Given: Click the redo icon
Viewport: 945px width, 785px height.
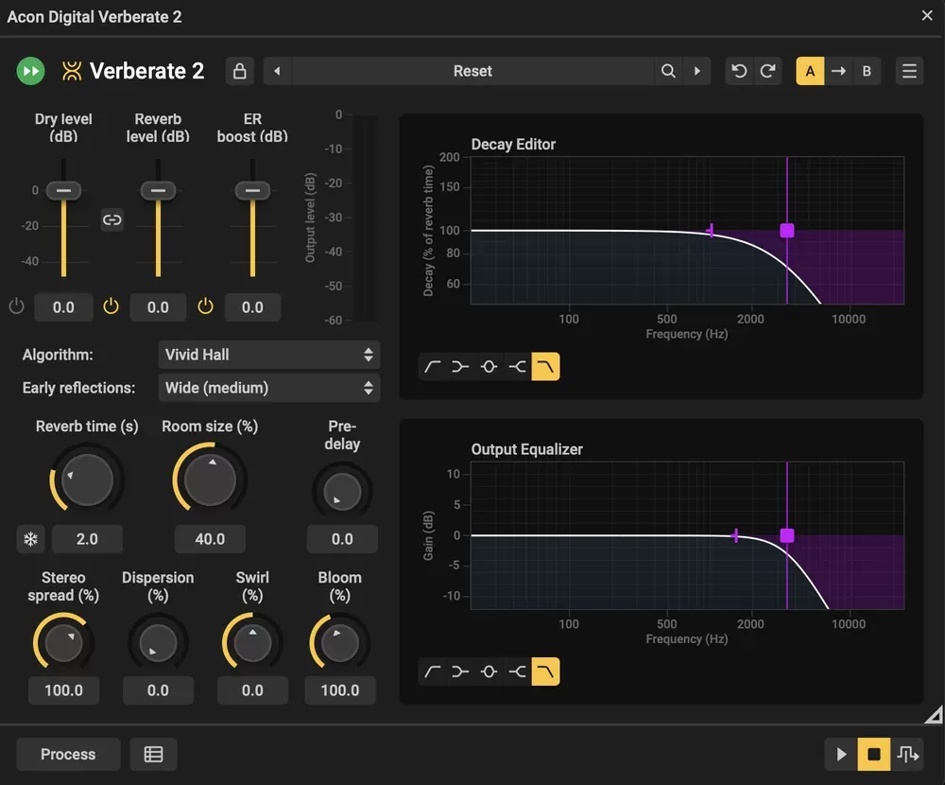Looking at the screenshot, I should point(767,71).
